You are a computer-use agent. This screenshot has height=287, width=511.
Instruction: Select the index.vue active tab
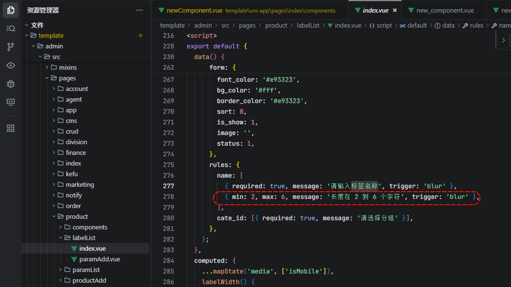pyautogui.click(x=375, y=11)
